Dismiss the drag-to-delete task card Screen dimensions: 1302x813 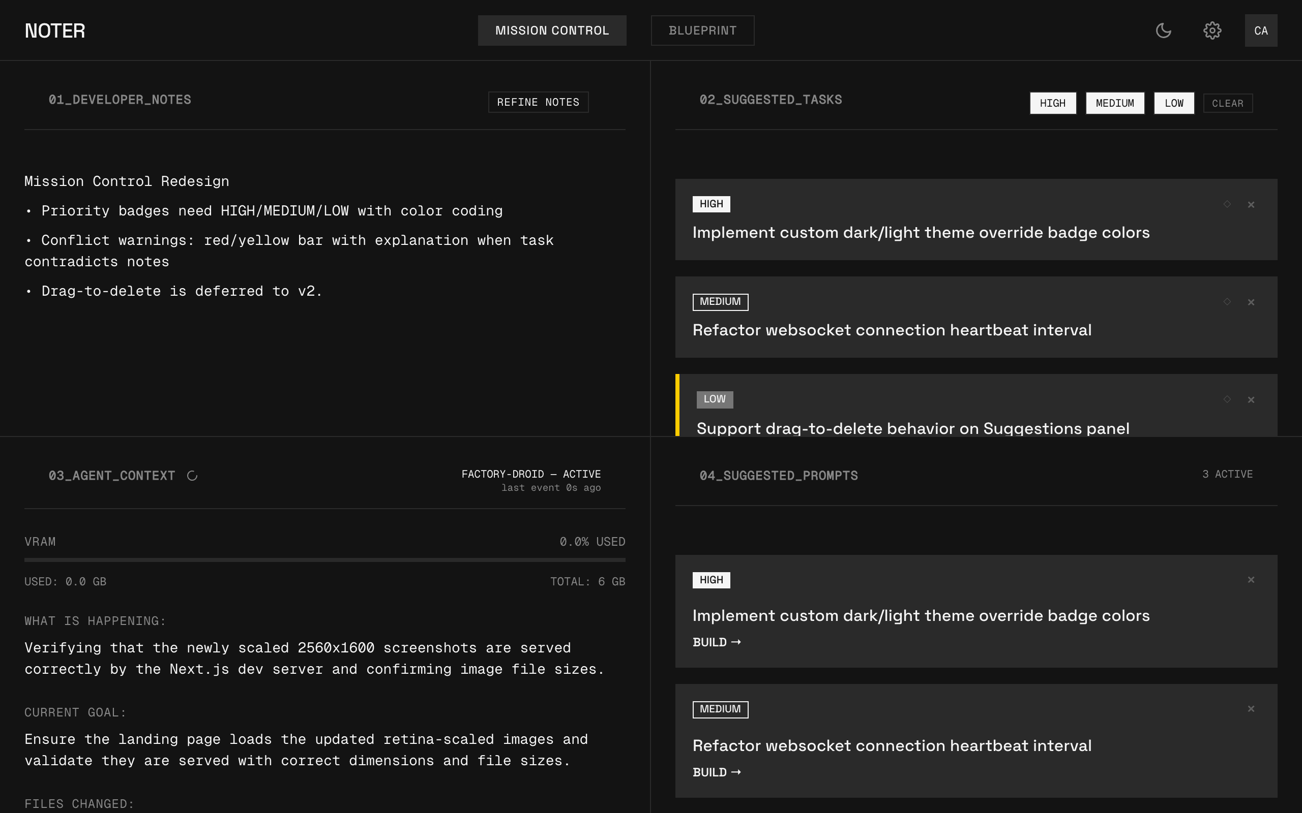[x=1251, y=399]
